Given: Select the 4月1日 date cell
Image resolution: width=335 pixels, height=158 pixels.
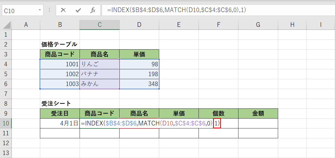Looking at the screenshot, I should [60, 123].
